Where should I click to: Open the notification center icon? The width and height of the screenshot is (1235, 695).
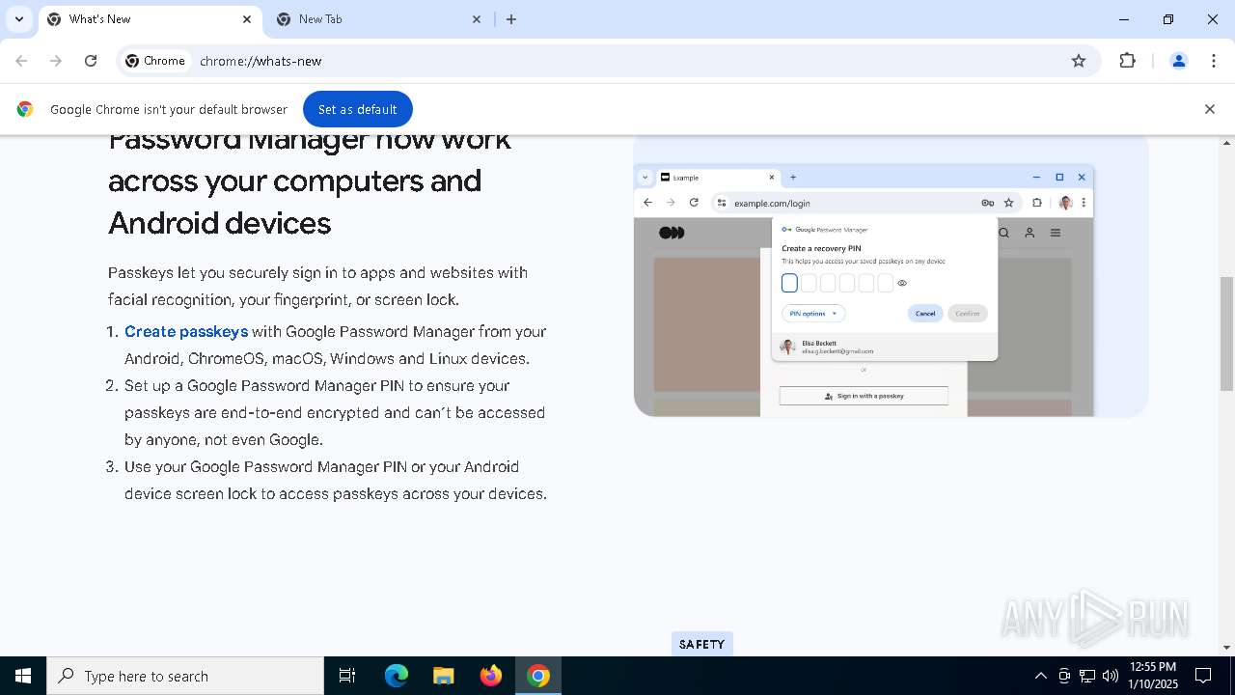[1203, 676]
